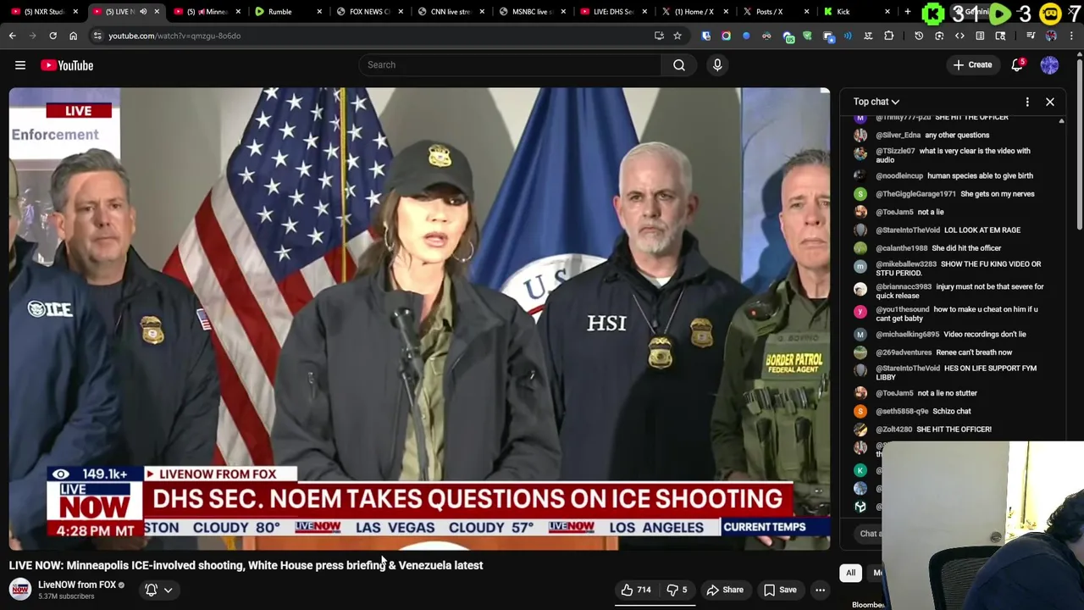The width and height of the screenshot is (1084, 610).
Task: Click the @you1thesound chat message
Action: [954, 313]
